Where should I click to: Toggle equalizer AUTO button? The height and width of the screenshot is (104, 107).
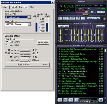pos(66,26)
